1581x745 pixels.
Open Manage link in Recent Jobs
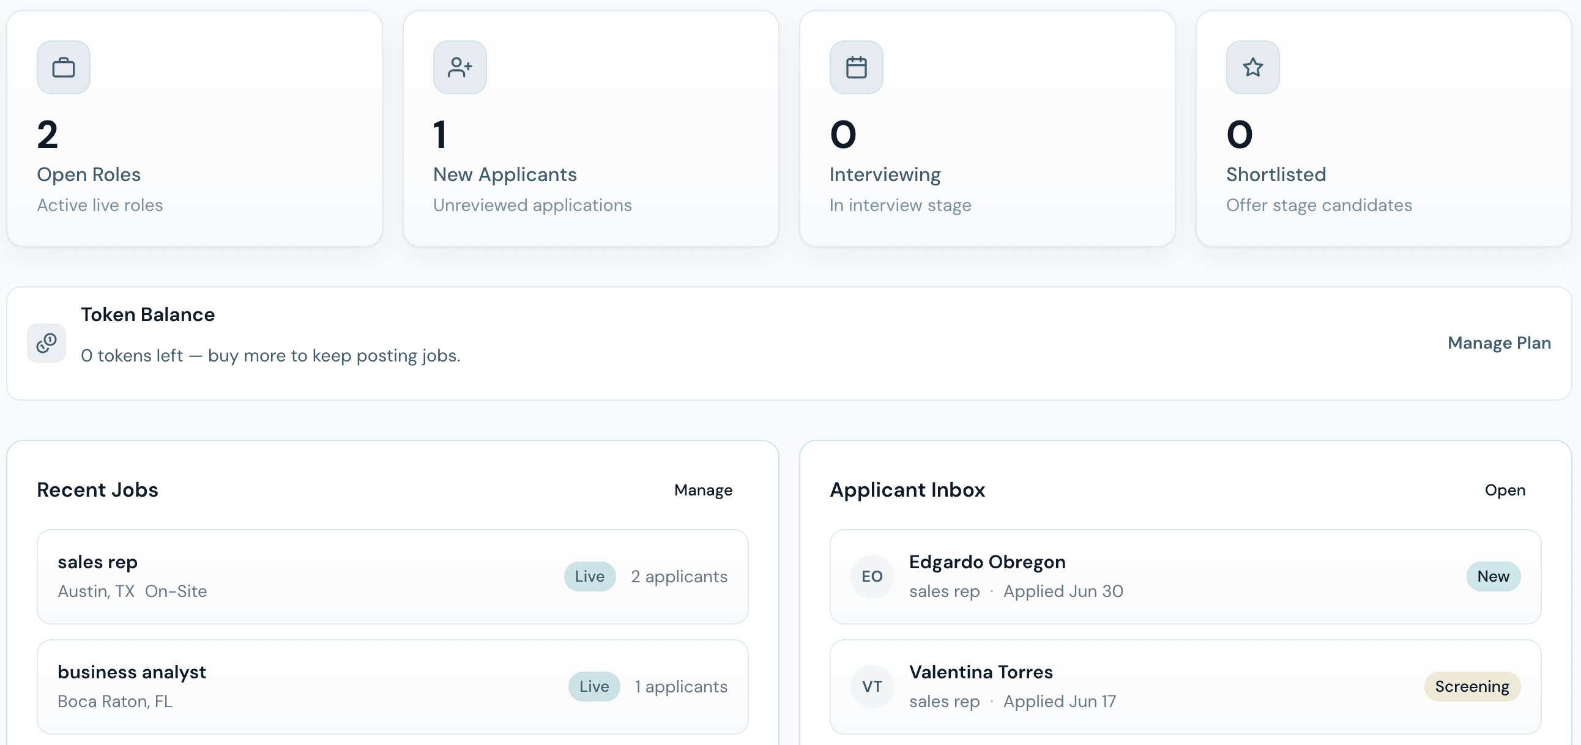click(703, 490)
